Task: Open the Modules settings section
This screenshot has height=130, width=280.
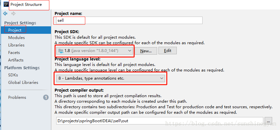Action: coord(16,38)
